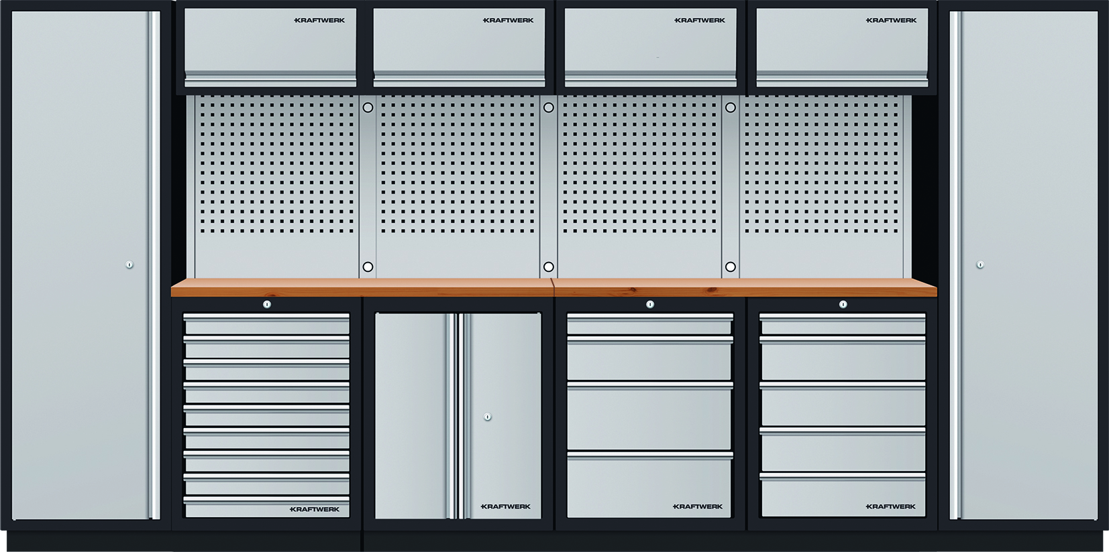Click the wooden worktop surface
1109x552 pixels.
[553, 288]
